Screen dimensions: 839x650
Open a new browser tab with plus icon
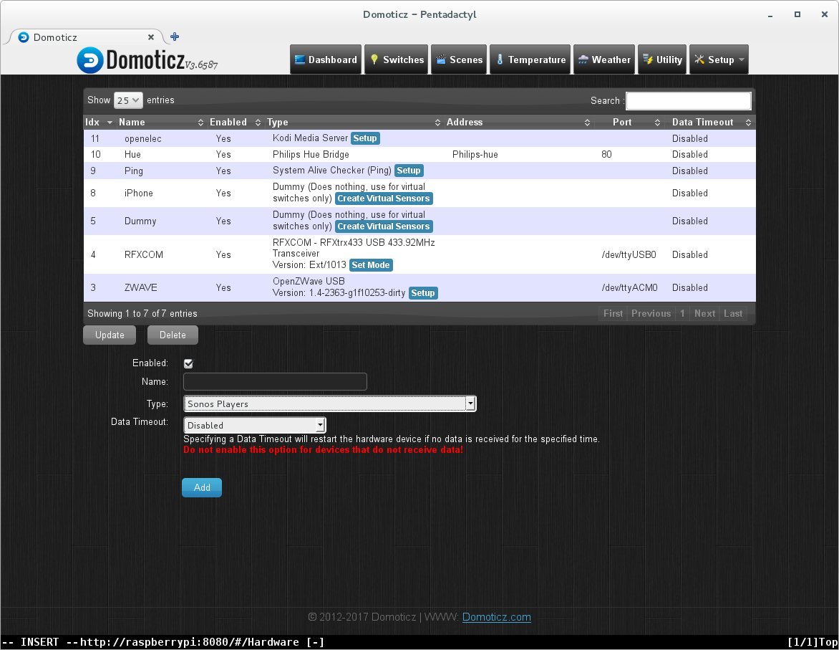coord(175,37)
